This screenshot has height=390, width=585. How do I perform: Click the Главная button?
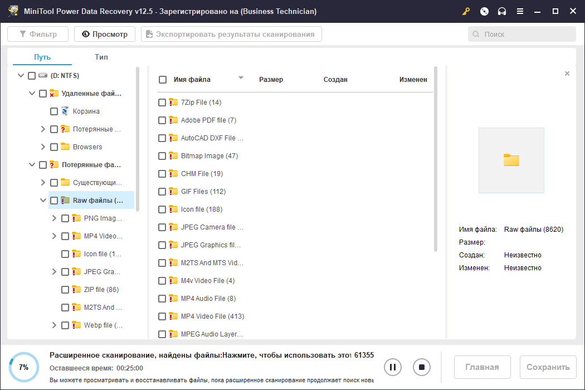[x=482, y=367]
